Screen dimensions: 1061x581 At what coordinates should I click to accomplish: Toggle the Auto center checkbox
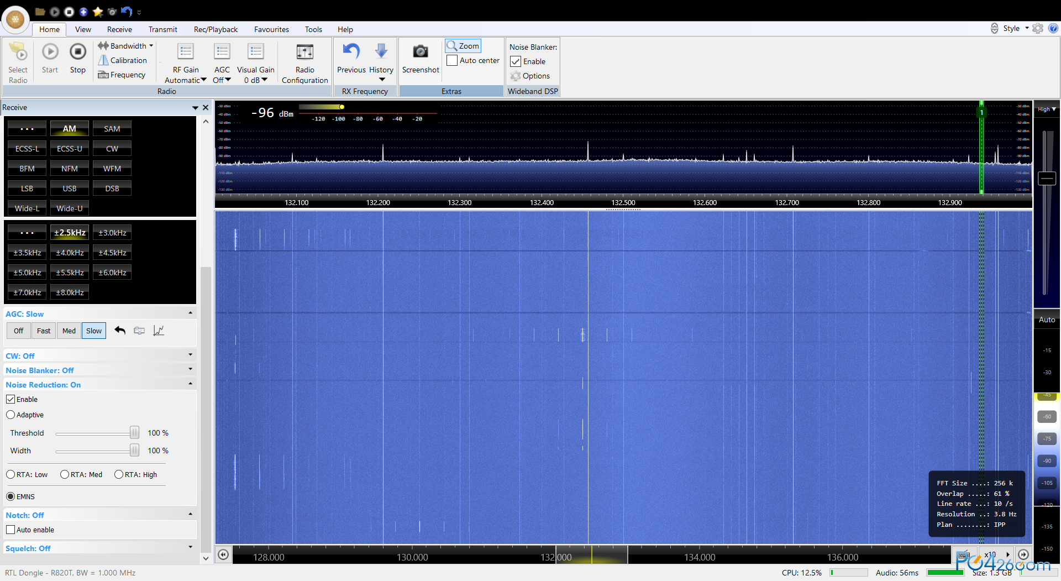coord(452,60)
